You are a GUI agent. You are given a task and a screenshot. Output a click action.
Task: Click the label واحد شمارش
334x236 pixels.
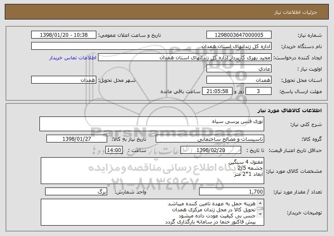[131, 192]
